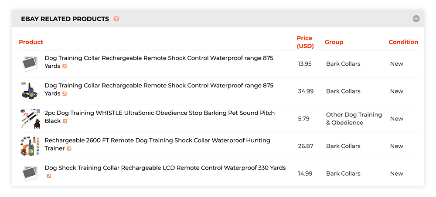Viewport: 436px width, 197px height.
Task: Open external link for 34.99 dog collar
Action: point(65,94)
